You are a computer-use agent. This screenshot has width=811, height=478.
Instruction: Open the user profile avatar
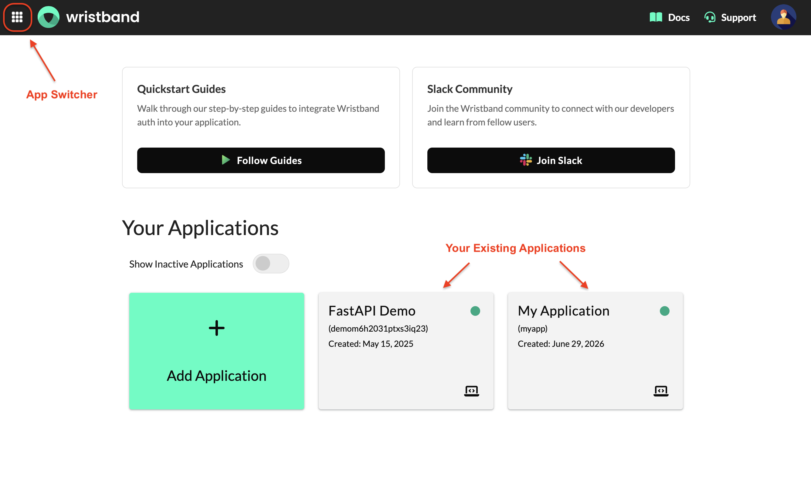(x=783, y=17)
